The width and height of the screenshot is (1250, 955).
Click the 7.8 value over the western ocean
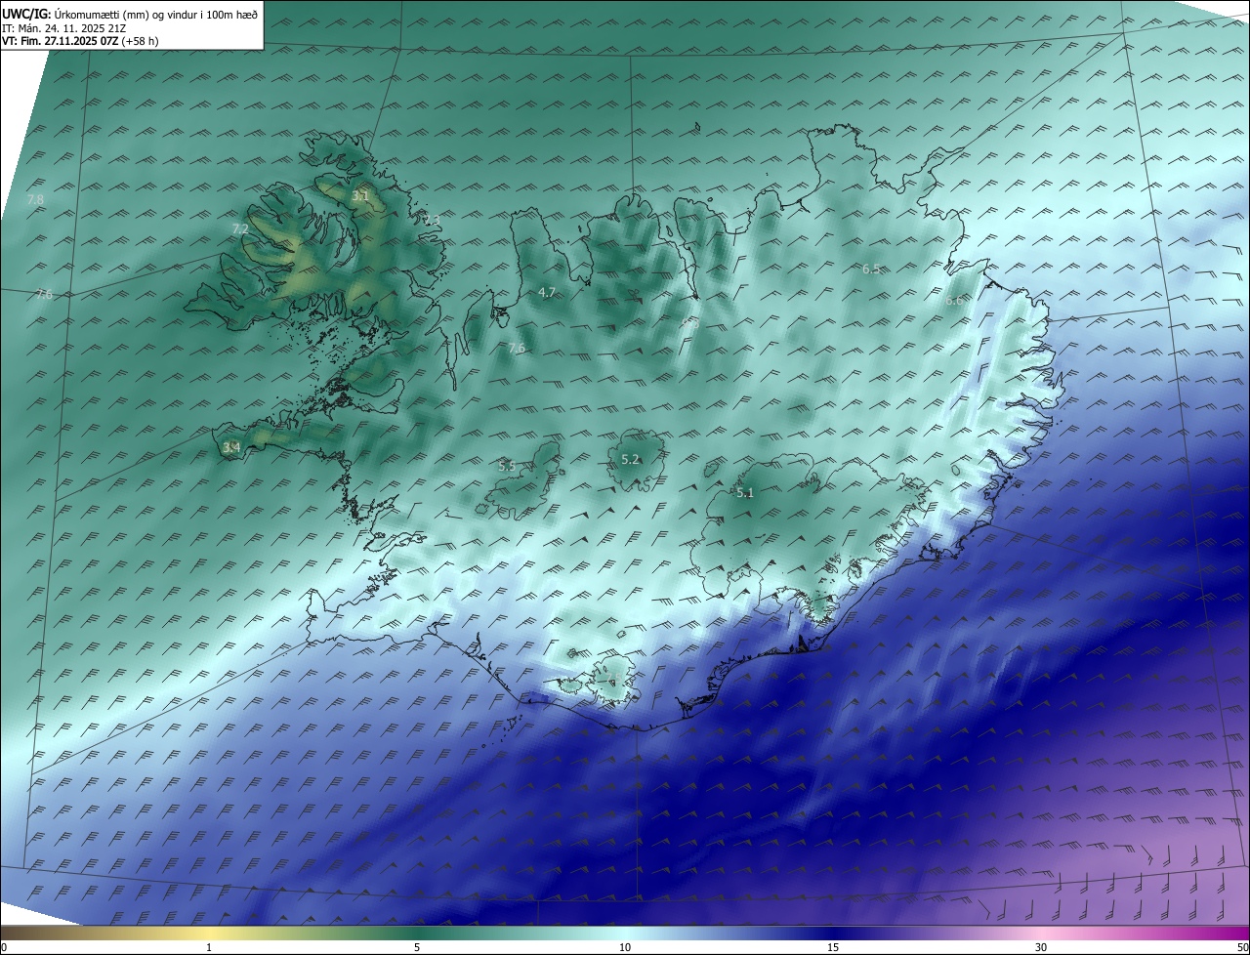[x=36, y=199]
